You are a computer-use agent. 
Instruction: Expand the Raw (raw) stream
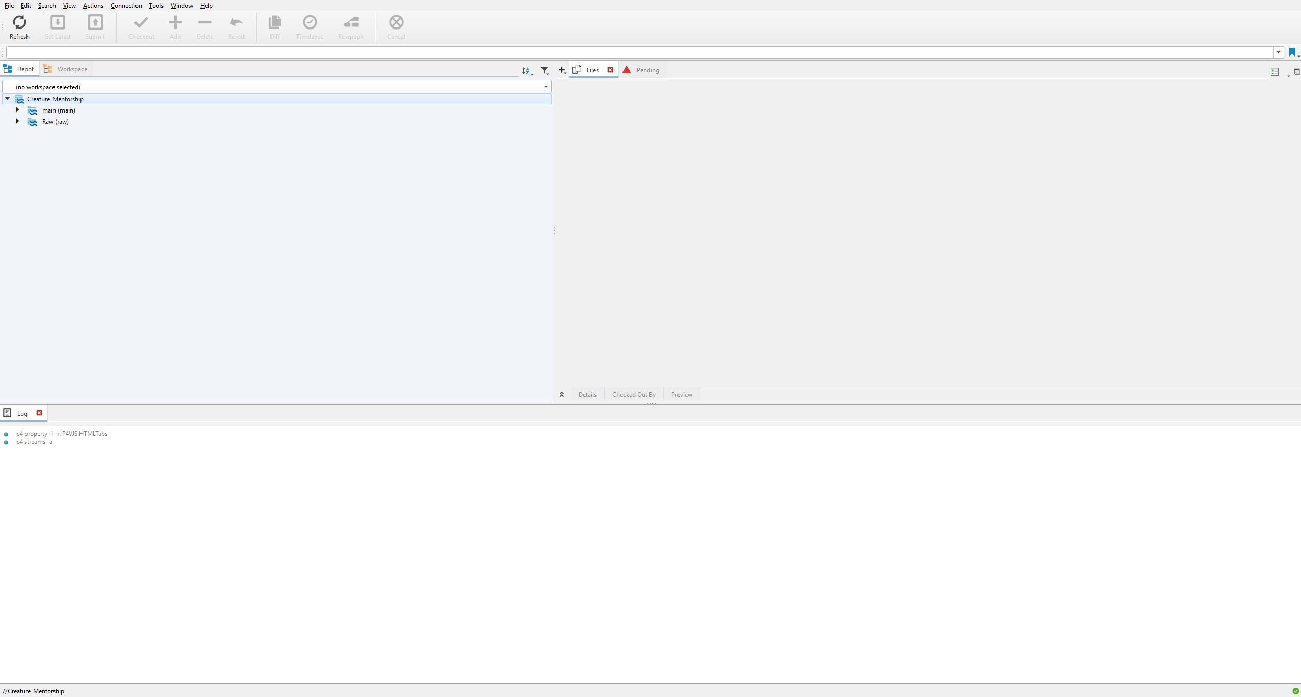click(x=17, y=121)
